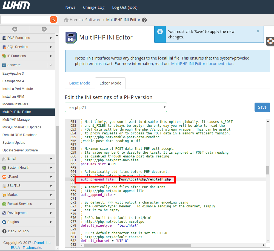Click the IP Functions icon
274x251 pixels.
click(x=4, y=56)
